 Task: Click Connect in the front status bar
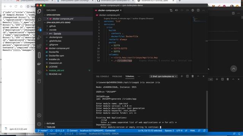pos(72,131)
